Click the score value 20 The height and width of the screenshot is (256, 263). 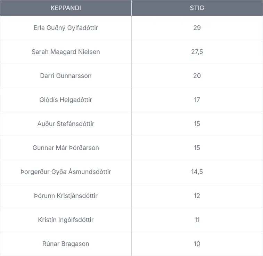tap(197, 76)
